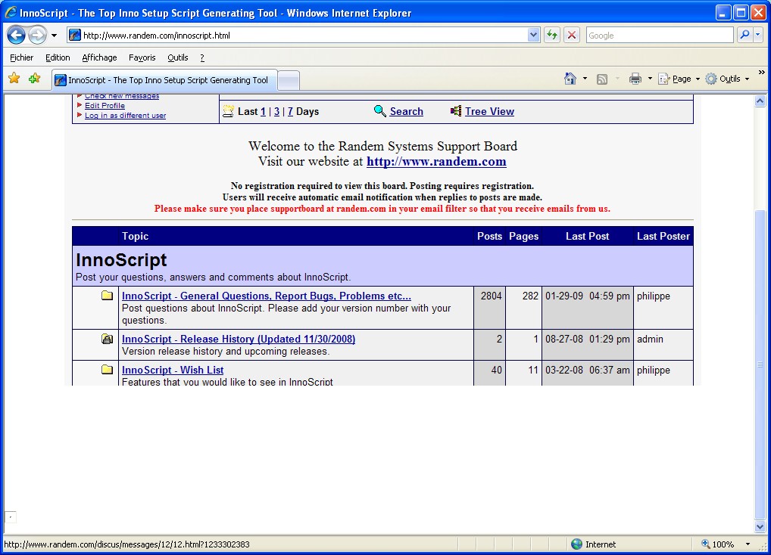Click the 2804 posts count cell
Screen dimensions: 771x555
pyautogui.click(x=489, y=308)
